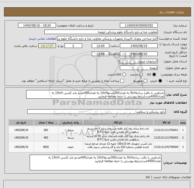
Task: Click the buyer organization name field
Action: pyautogui.click(x=101, y=32)
